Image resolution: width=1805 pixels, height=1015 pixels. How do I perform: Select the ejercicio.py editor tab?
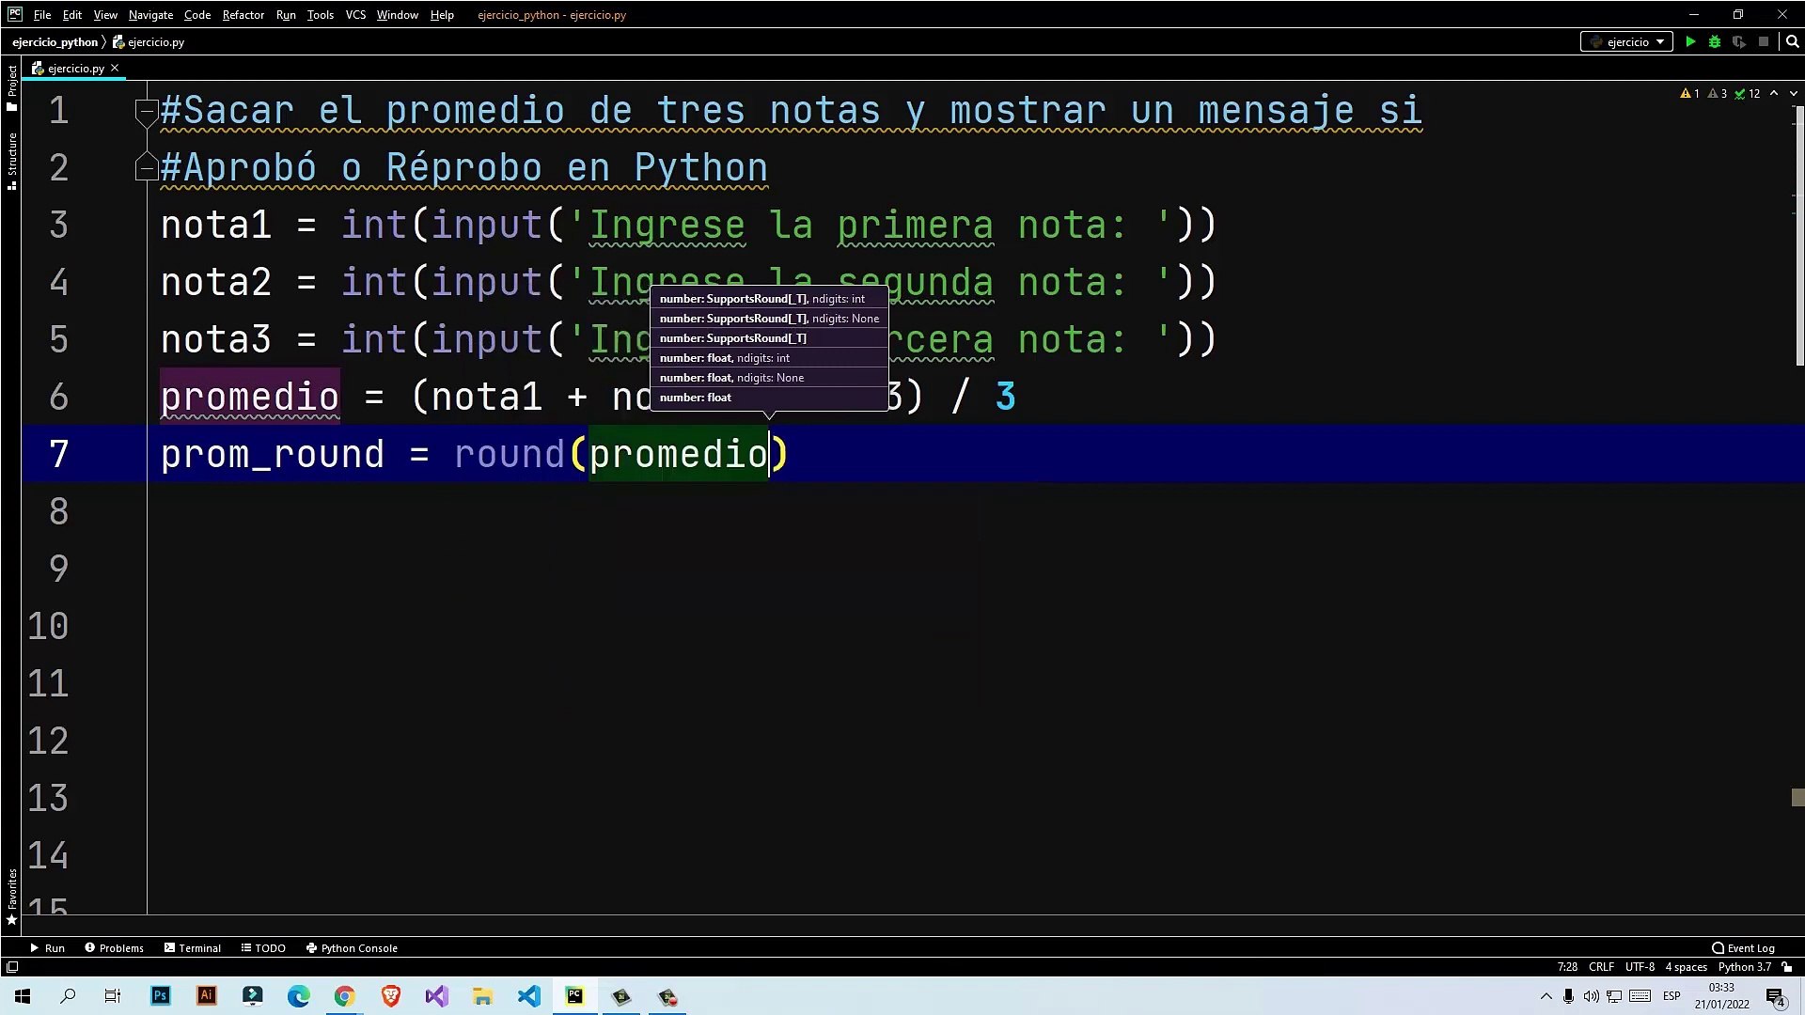[75, 69]
